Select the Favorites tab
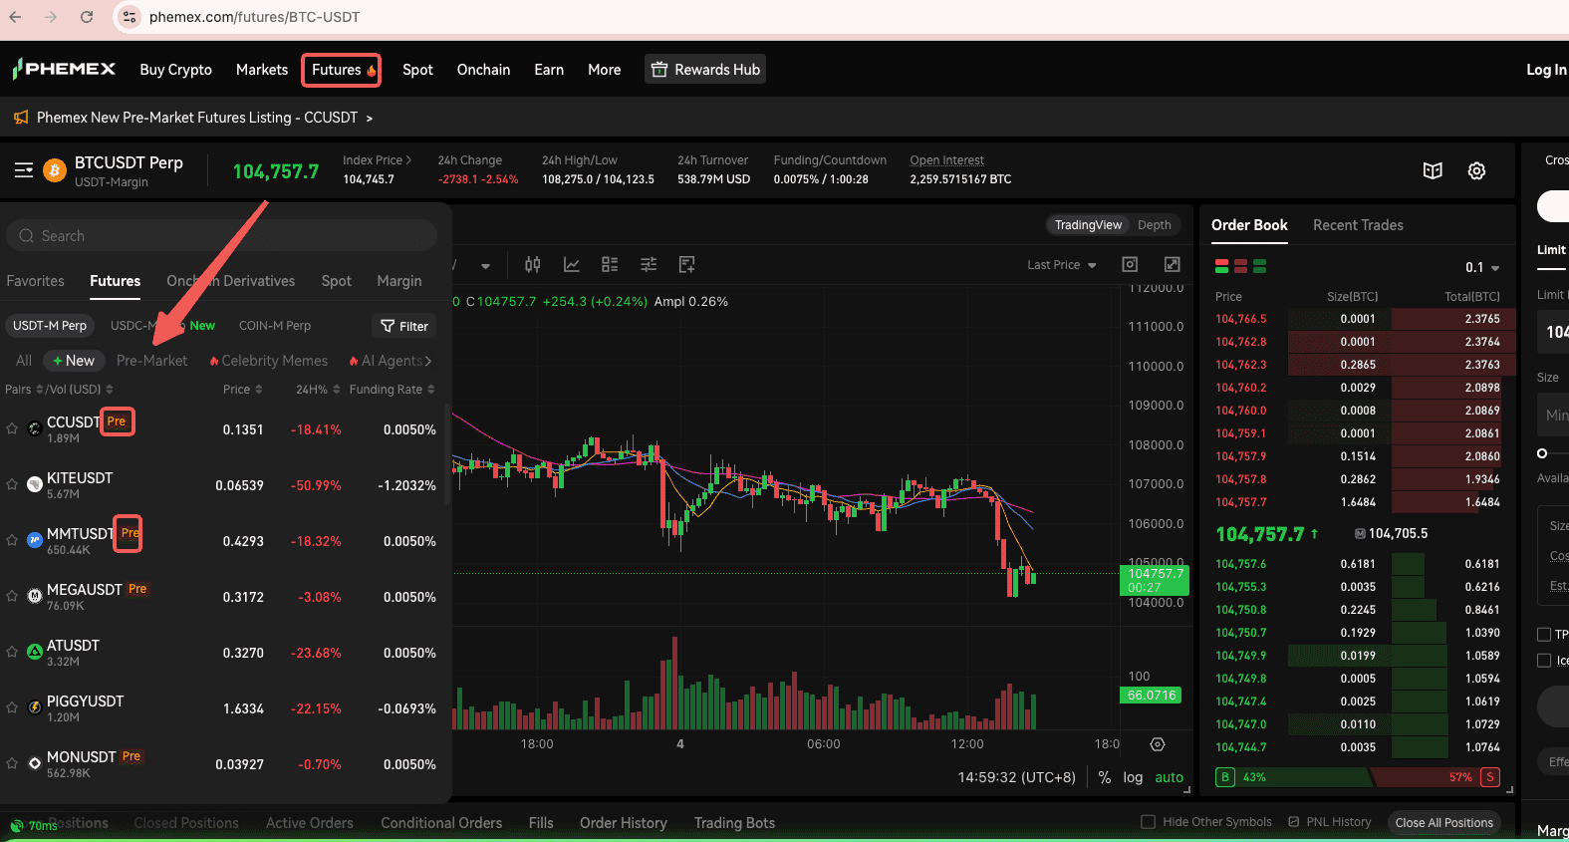The width and height of the screenshot is (1569, 842). [35, 281]
